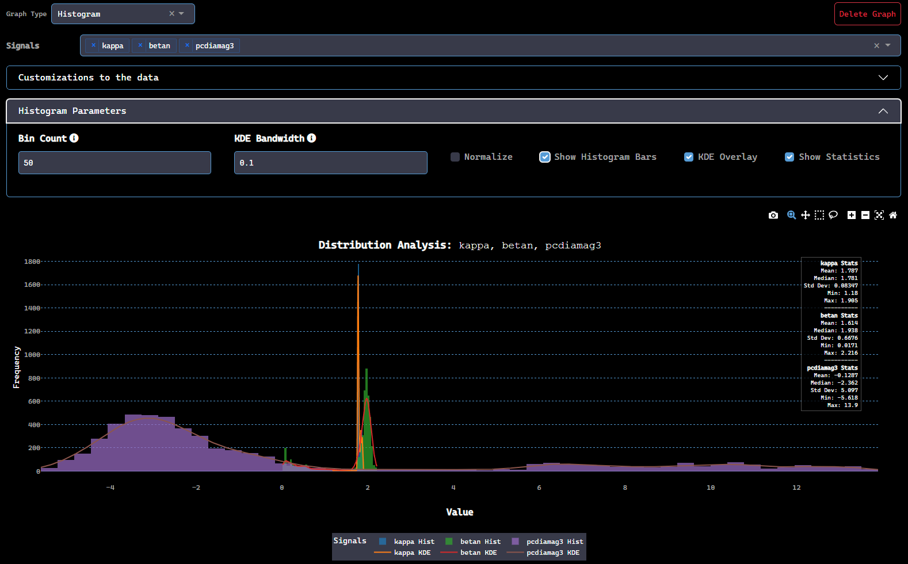This screenshot has width=908, height=564.
Task: Click the kappa Stats heading
Action: [x=839, y=263]
